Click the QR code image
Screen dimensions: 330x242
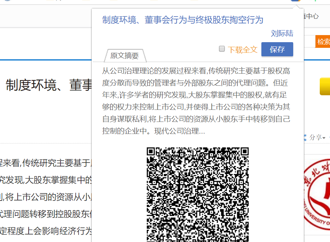click(198, 195)
